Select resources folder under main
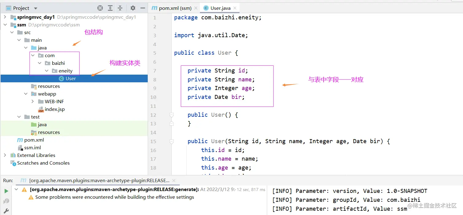 (49, 86)
